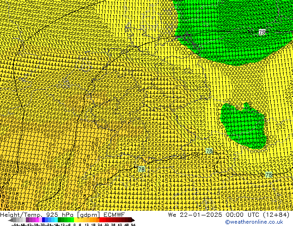
Task: Select the '22-01-2025' forecast date
Action: point(201,215)
